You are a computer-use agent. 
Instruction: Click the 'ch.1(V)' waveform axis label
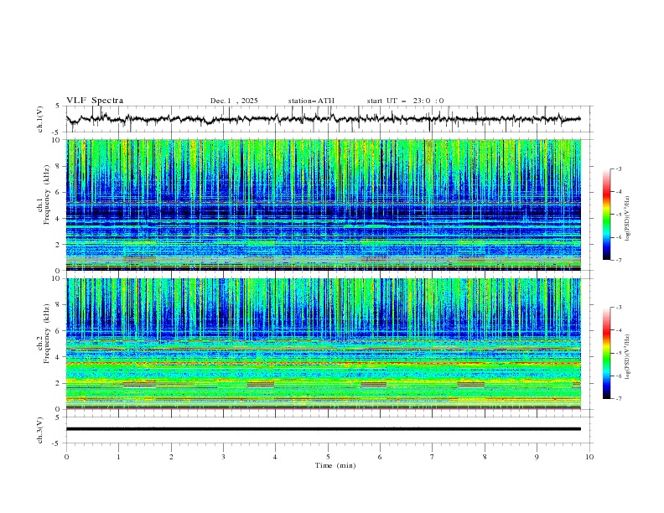point(40,119)
